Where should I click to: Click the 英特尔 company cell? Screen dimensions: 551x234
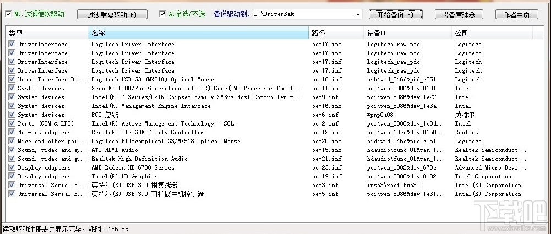click(465, 115)
